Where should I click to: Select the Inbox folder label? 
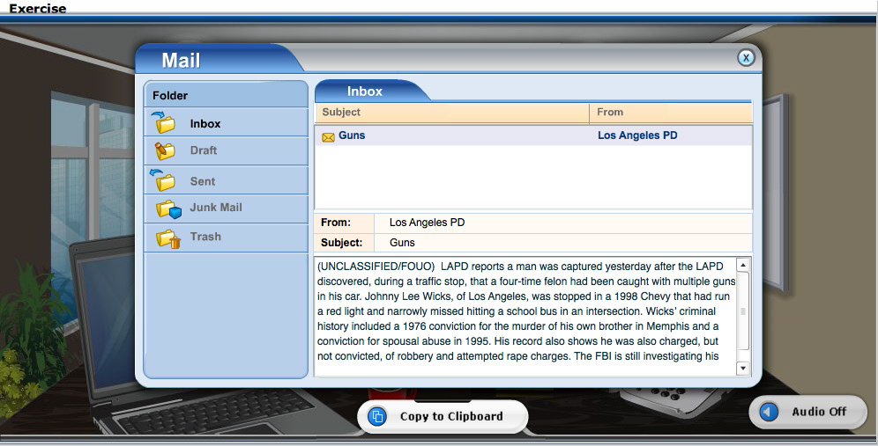(205, 123)
